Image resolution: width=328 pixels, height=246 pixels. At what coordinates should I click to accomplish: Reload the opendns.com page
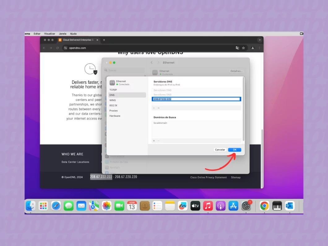pos(58,48)
